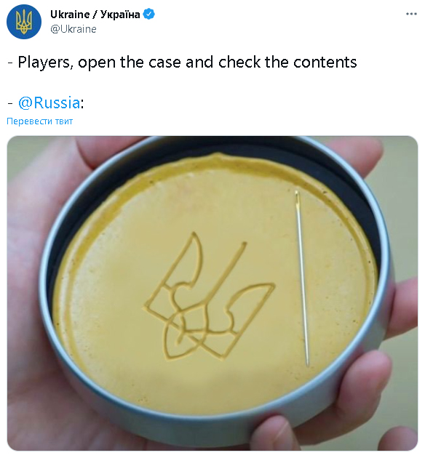Visit the @Ukraine handle link
425x466 pixels.
point(74,29)
